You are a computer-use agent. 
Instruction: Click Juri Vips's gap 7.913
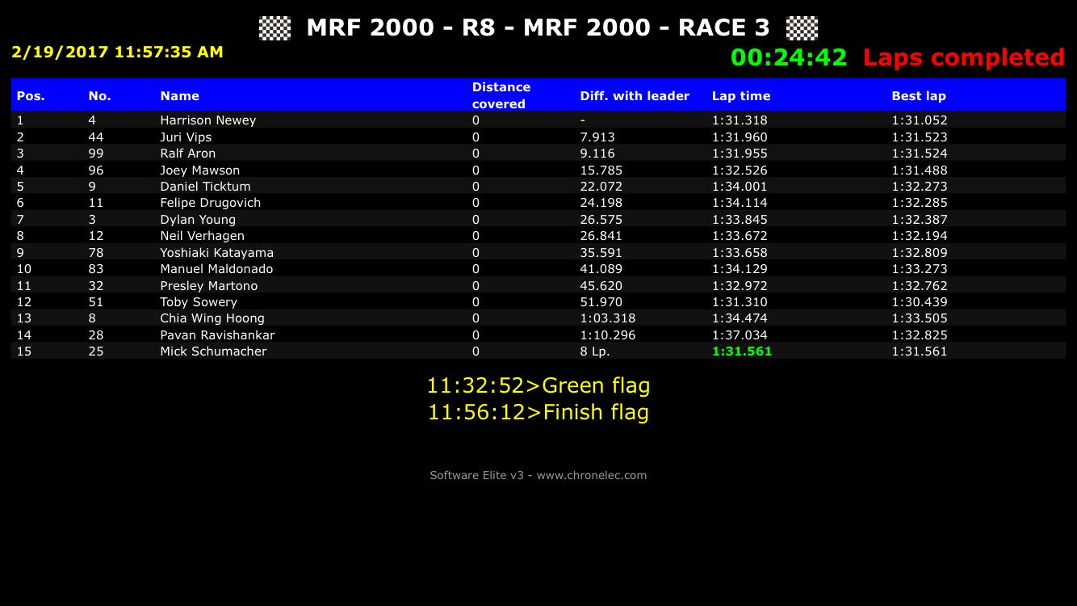coord(597,137)
